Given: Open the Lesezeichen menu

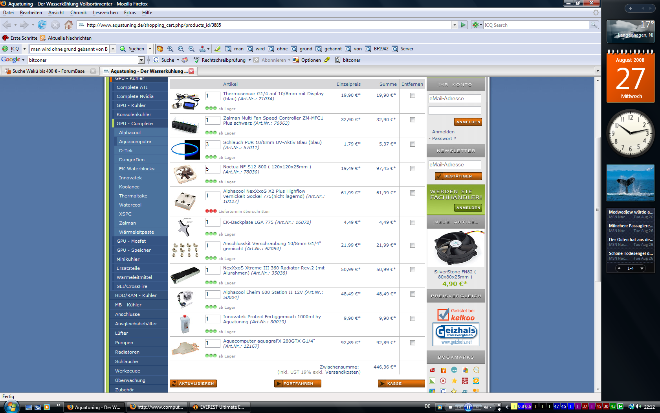Looking at the screenshot, I should [x=105, y=13].
